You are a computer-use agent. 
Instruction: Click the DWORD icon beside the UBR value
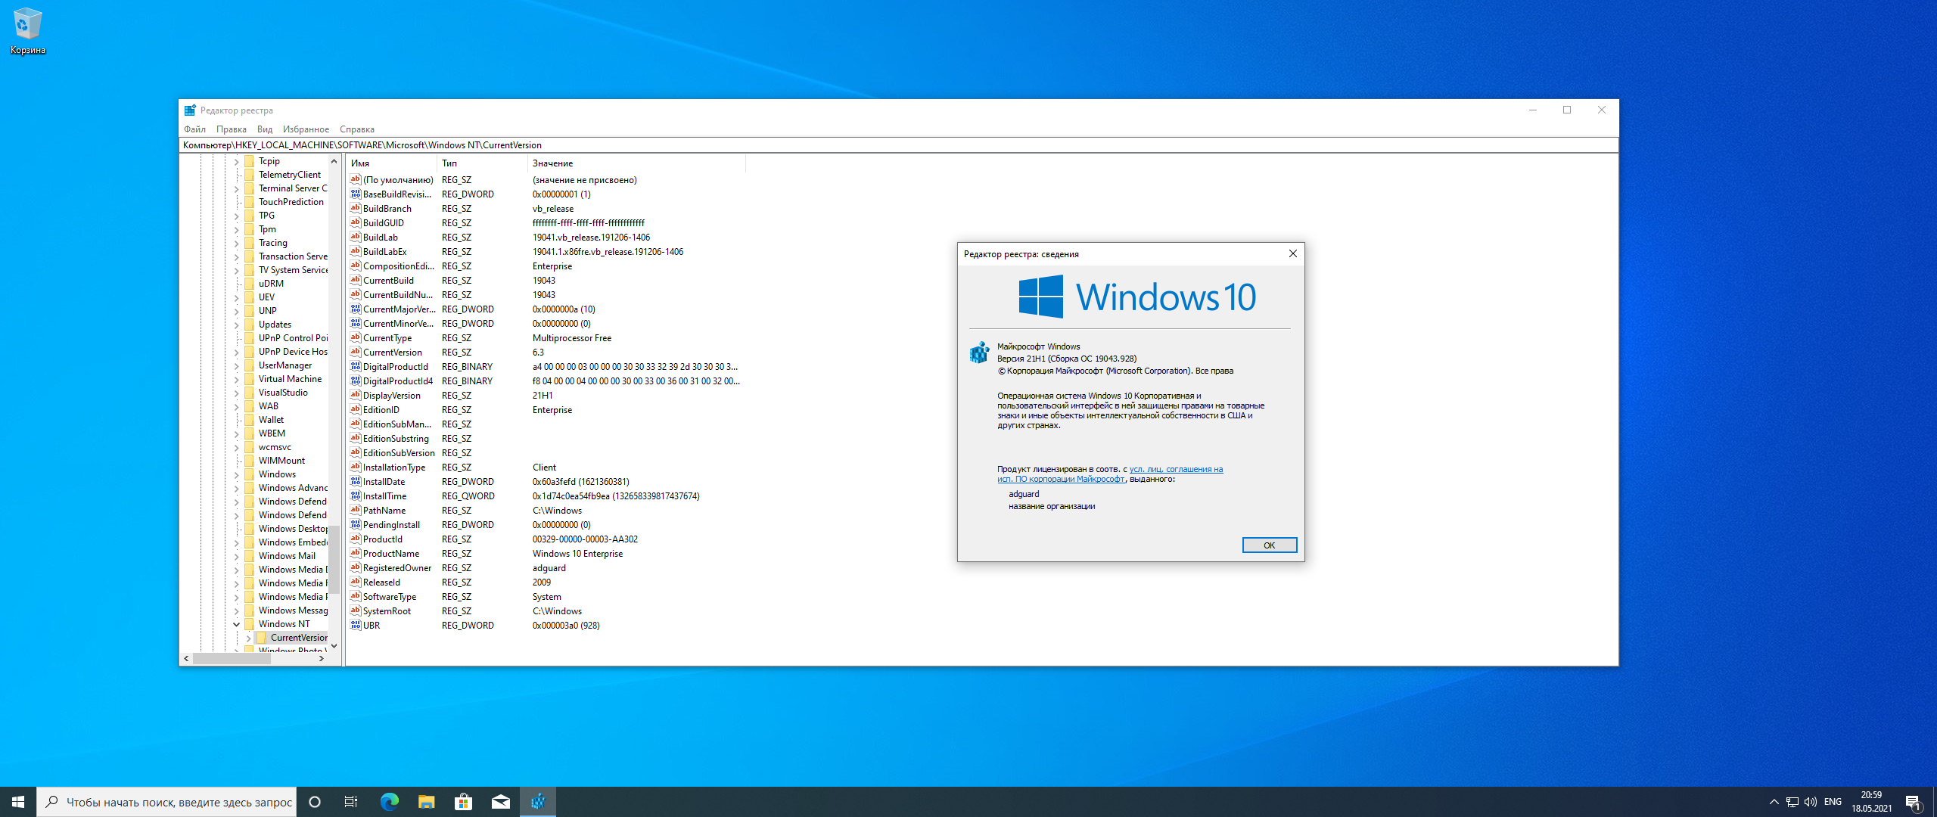pos(355,626)
